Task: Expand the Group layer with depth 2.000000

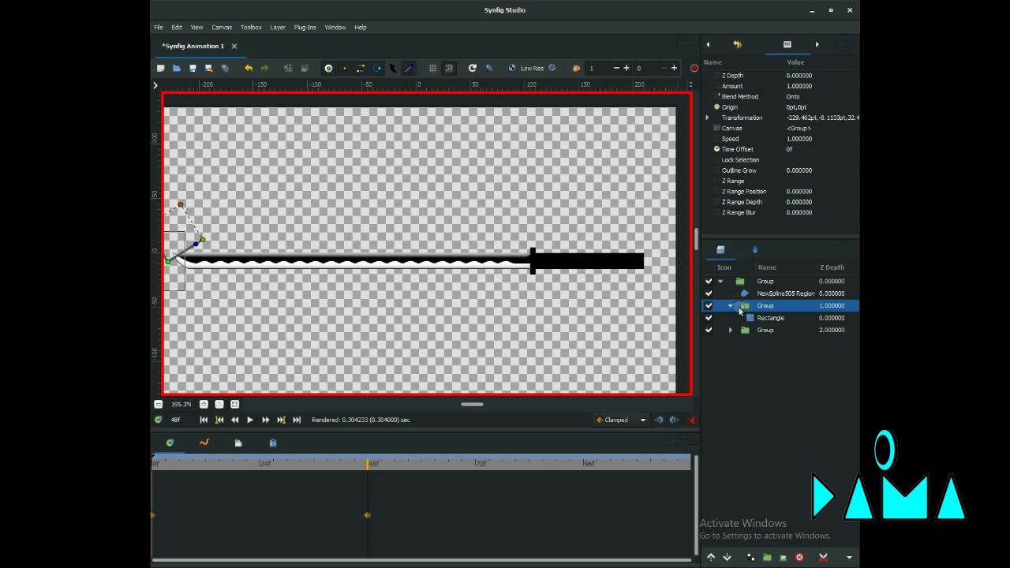Action: coord(731,331)
